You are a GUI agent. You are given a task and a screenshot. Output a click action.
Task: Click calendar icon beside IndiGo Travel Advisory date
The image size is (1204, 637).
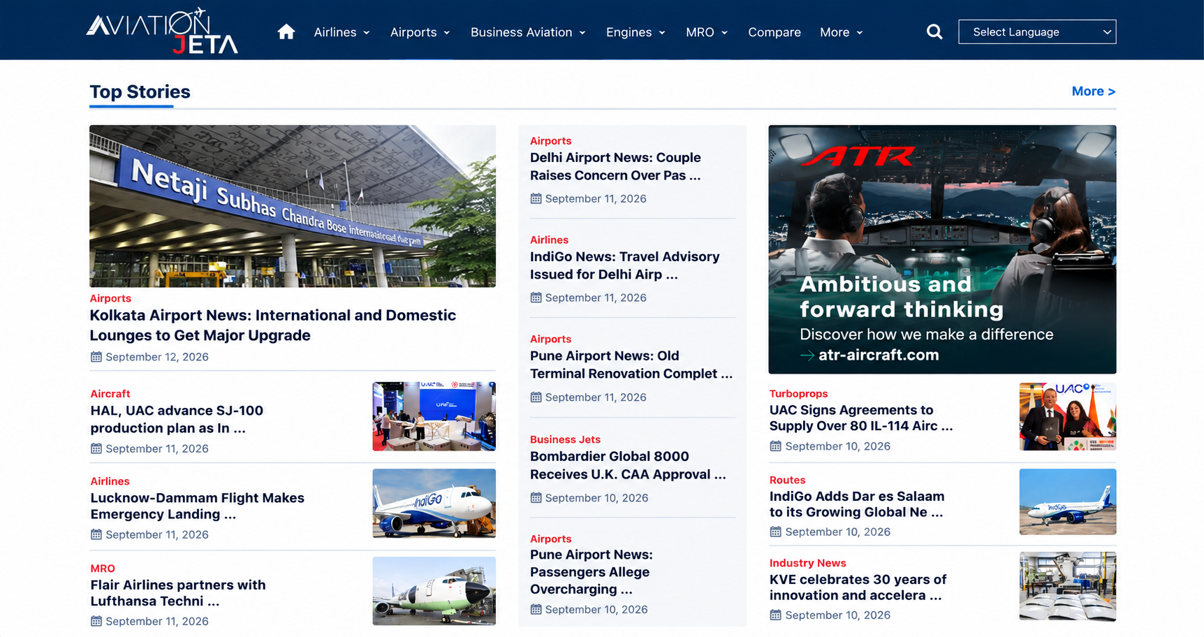point(536,298)
